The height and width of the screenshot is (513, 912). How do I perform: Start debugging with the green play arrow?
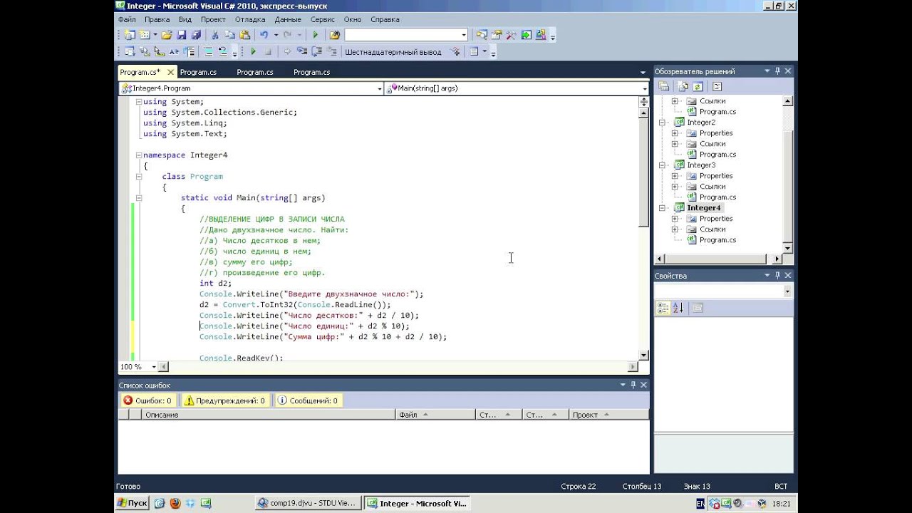315,35
